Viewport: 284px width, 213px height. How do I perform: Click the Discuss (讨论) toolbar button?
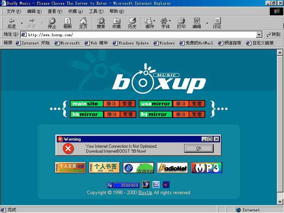coord(217,23)
